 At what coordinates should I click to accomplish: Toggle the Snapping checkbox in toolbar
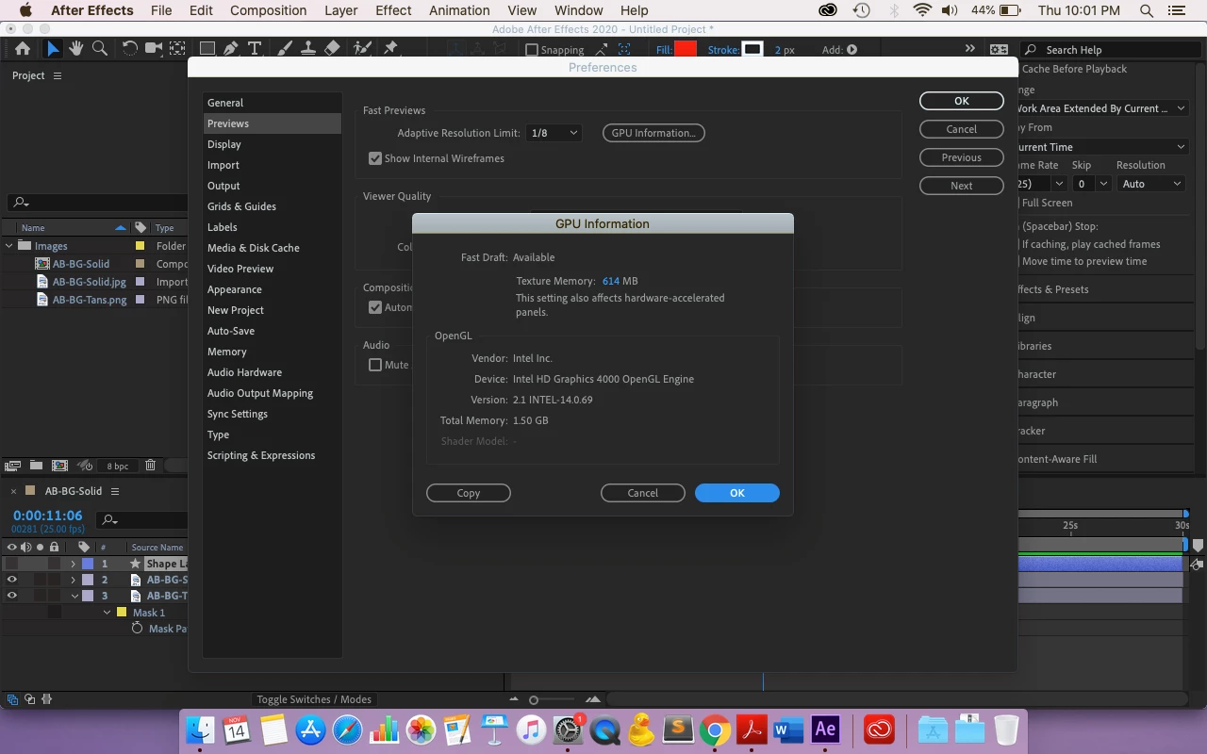pos(532,50)
